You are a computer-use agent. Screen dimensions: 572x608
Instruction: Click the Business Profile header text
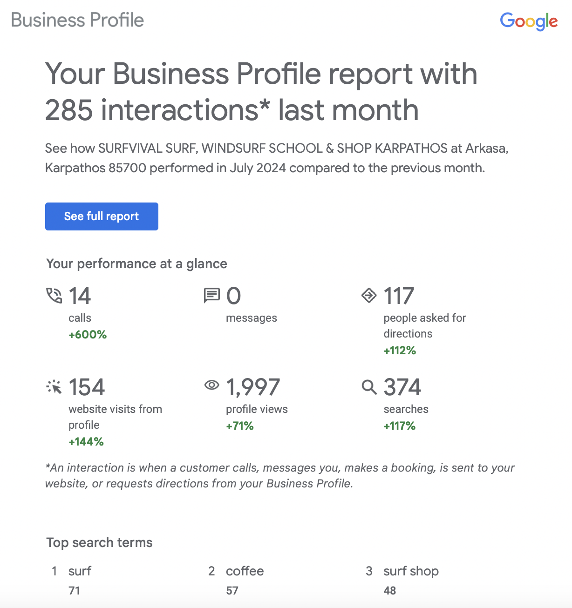[x=77, y=20]
